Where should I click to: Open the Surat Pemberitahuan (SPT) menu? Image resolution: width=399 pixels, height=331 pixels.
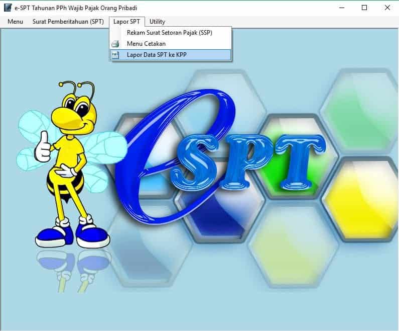click(68, 22)
